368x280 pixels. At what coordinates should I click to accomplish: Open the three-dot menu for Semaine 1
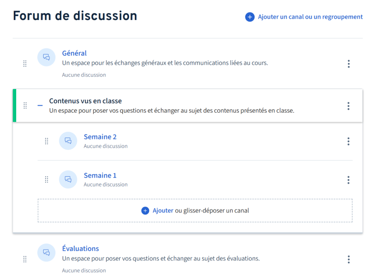348,180
